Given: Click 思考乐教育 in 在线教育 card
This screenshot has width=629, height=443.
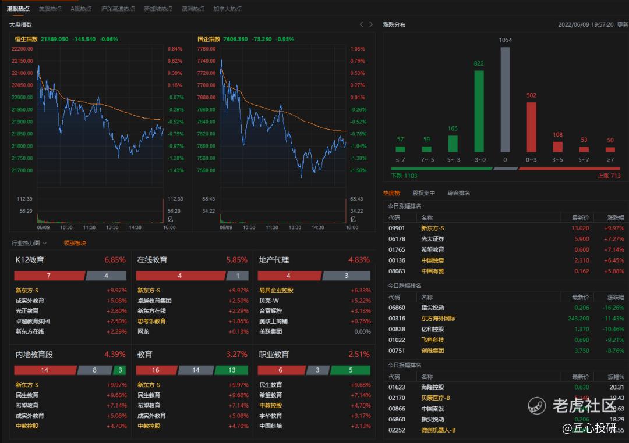Looking at the screenshot, I should pyautogui.click(x=151, y=321).
